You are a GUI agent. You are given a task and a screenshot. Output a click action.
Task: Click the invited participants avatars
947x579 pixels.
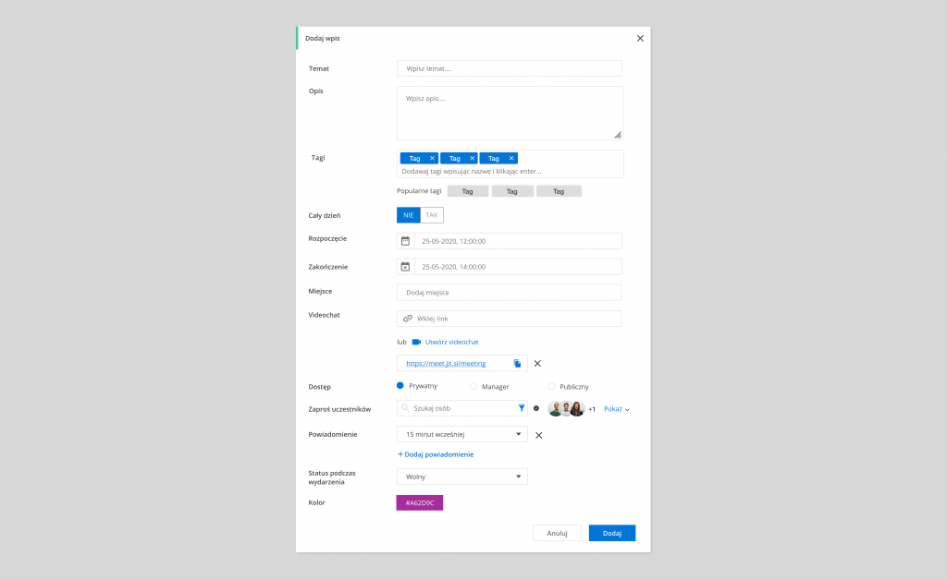coord(566,409)
